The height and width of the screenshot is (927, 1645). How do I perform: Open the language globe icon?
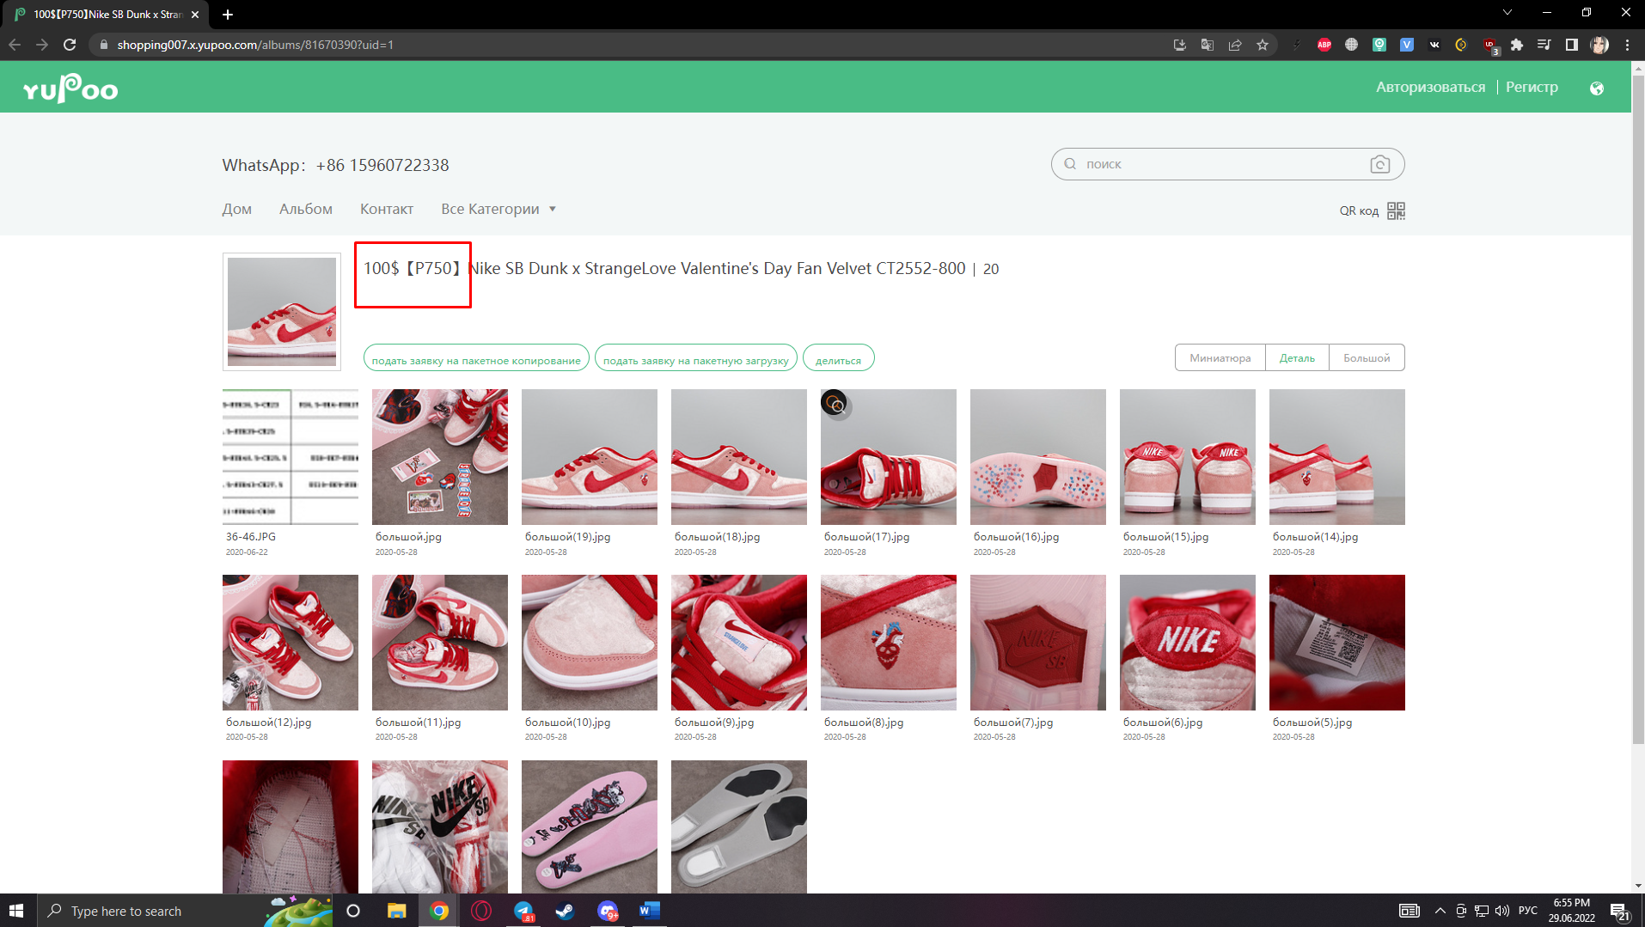pyautogui.click(x=1597, y=88)
